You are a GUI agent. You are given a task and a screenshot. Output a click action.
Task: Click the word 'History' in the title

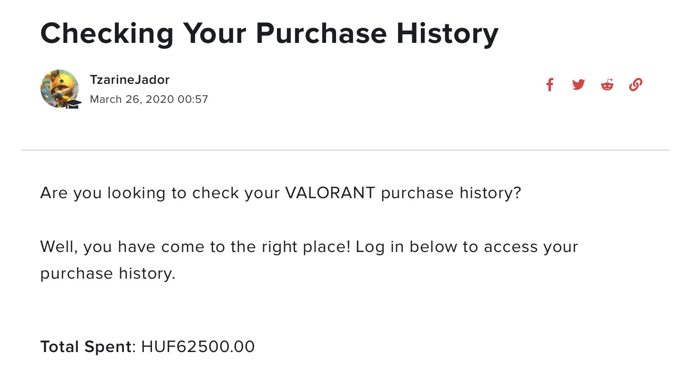point(447,33)
